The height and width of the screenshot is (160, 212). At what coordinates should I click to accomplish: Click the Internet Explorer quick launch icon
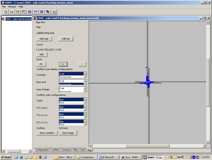21,157
